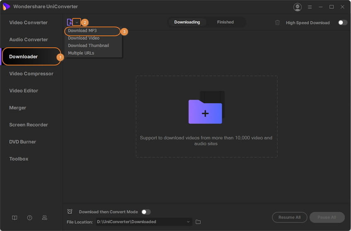Open Toolbox in sidebar
Viewport: 351px width, 231px height.
point(19,159)
